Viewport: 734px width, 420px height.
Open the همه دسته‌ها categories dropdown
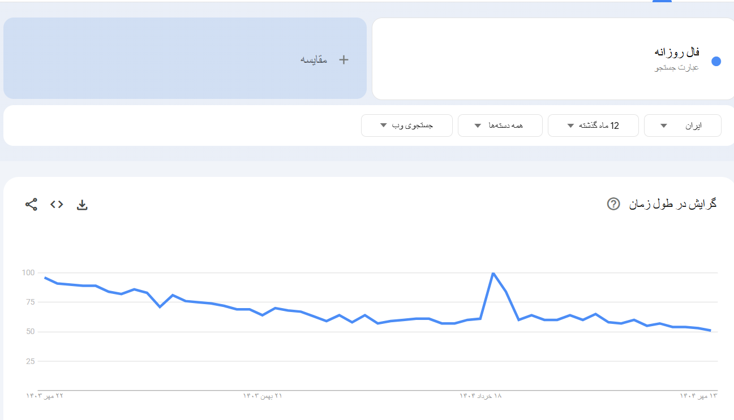coord(500,125)
